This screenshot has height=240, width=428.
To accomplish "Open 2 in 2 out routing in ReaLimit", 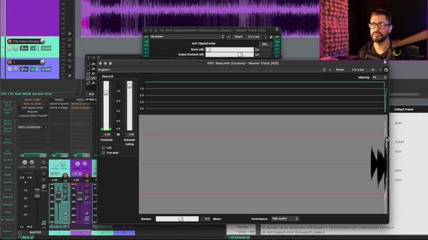I will (x=358, y=70).
